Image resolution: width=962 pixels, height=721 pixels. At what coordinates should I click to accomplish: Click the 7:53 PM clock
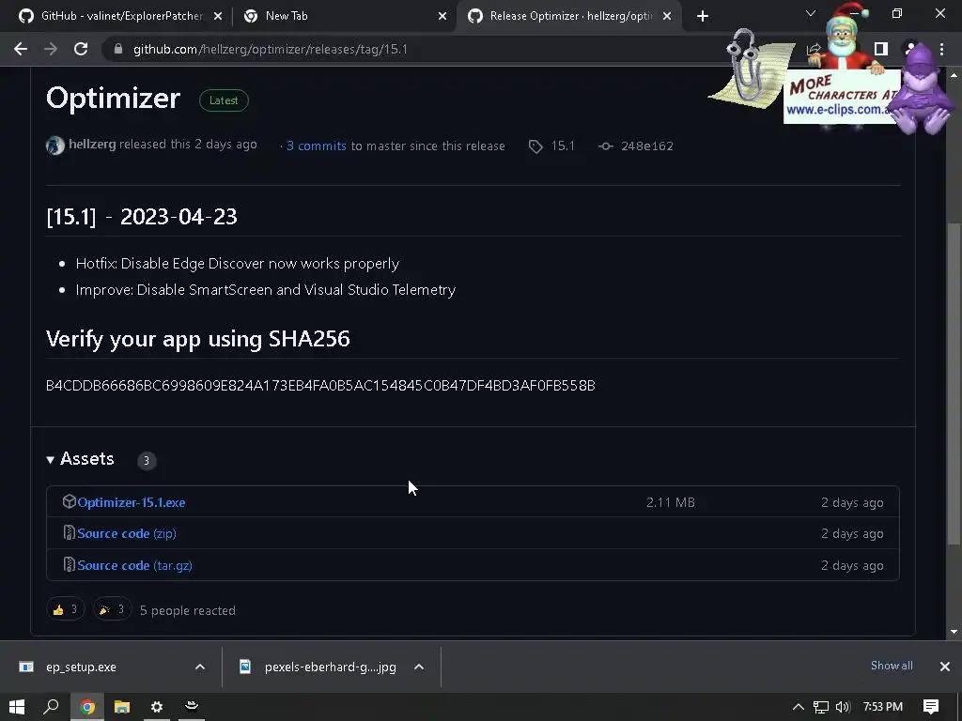pos(883,707)
